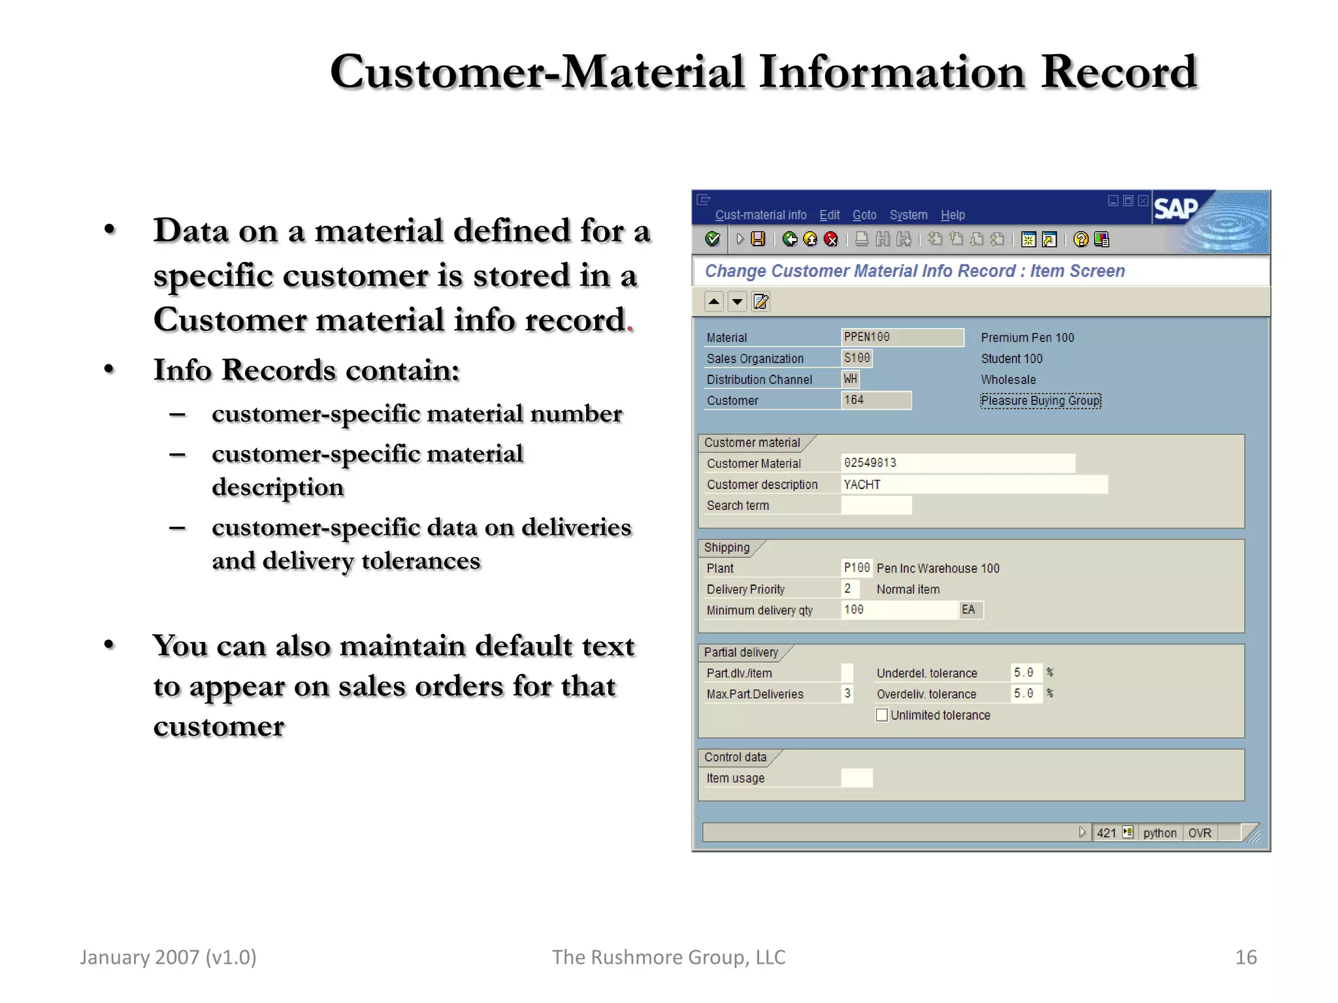Click the python server name in status bar
Viewport: 1338px width, 1003px height.
pos(1160,833)
